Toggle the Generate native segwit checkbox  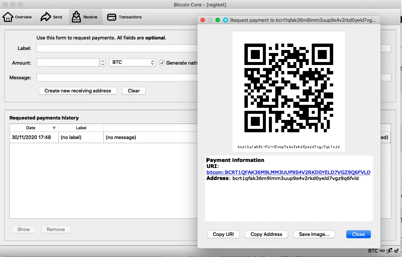[x=162, y=63]
